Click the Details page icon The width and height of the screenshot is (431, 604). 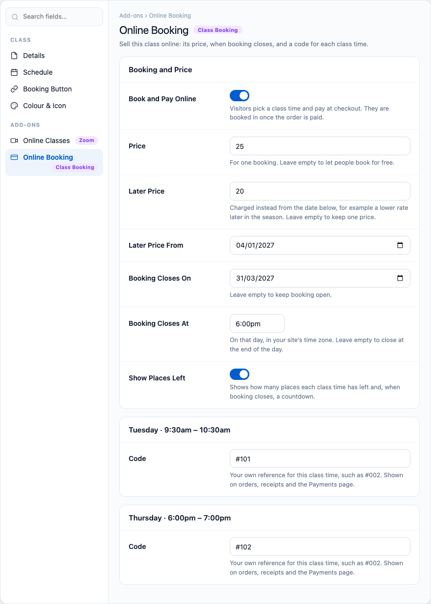[x=14, y=56]
